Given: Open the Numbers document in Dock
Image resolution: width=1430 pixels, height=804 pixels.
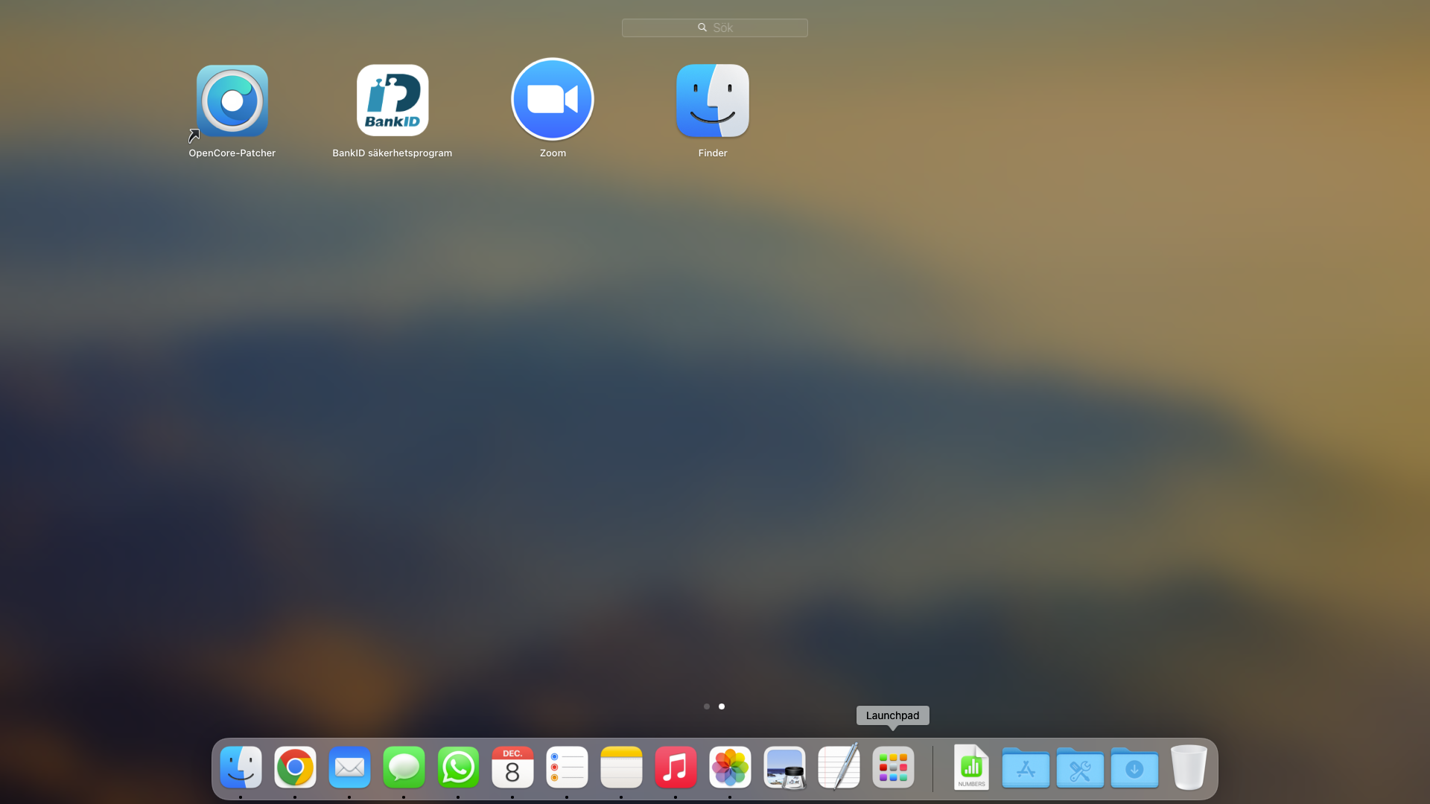Looking at the screenshot, I should pos(971,767).
